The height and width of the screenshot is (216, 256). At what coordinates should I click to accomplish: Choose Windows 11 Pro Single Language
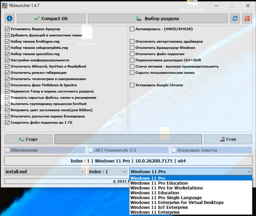[x=191, y=198]
